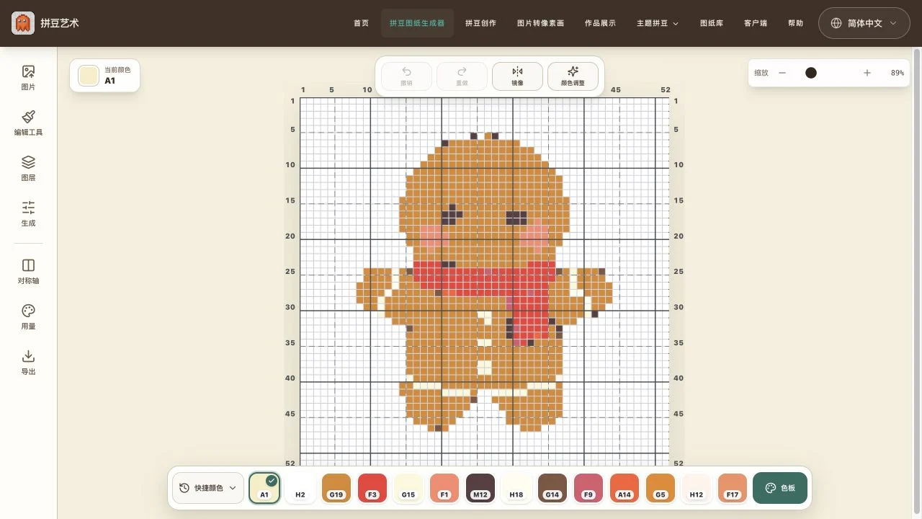Open the 图纸库 menu item

[712, 23]
